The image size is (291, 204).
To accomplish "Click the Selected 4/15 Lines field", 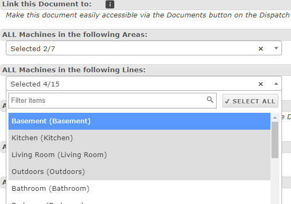I will 144,83.
